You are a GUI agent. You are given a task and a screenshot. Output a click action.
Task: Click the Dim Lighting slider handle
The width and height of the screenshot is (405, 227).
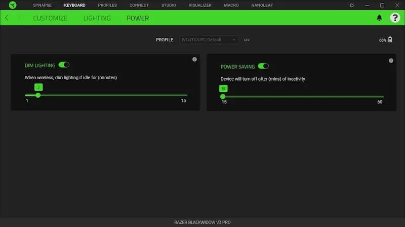click(38, 95)
